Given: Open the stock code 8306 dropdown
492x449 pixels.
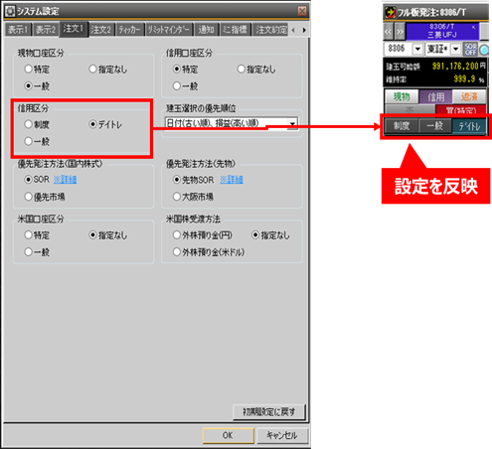Looking at the screenshot, I should click(417, 49).
